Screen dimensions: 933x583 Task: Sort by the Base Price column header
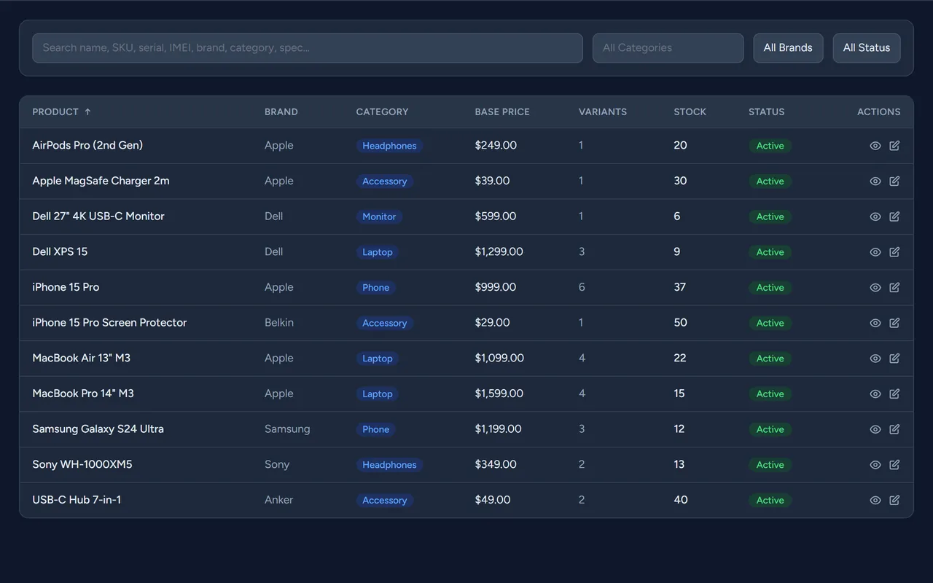point(502,112)
